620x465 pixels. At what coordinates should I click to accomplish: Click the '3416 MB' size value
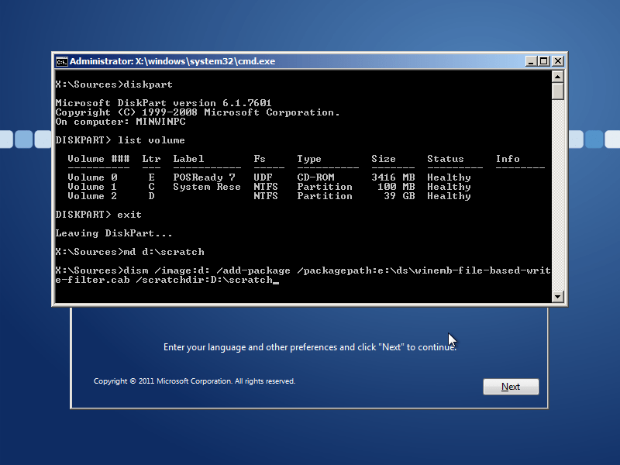(x=393, y=177)
